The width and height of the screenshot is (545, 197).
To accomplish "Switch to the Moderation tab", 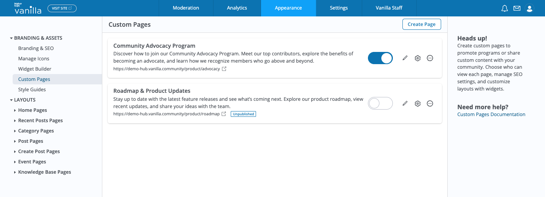I will click(x=186, y=8).
